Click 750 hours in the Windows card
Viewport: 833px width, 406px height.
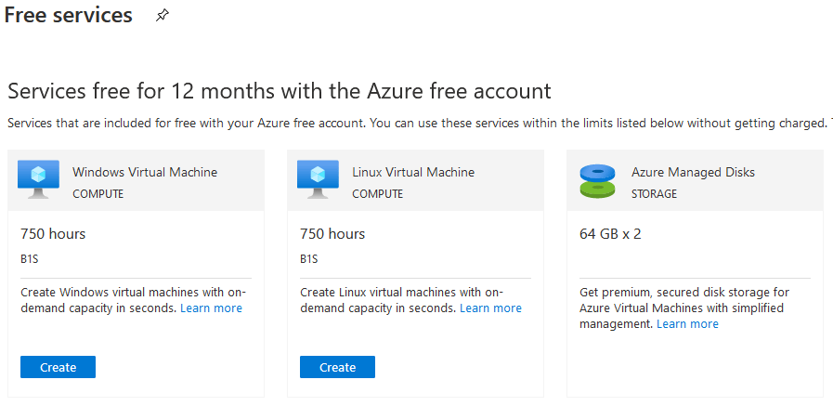click(x=53, y=234)
